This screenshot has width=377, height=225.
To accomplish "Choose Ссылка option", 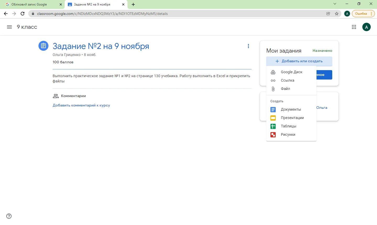I will tap(291, 80).
